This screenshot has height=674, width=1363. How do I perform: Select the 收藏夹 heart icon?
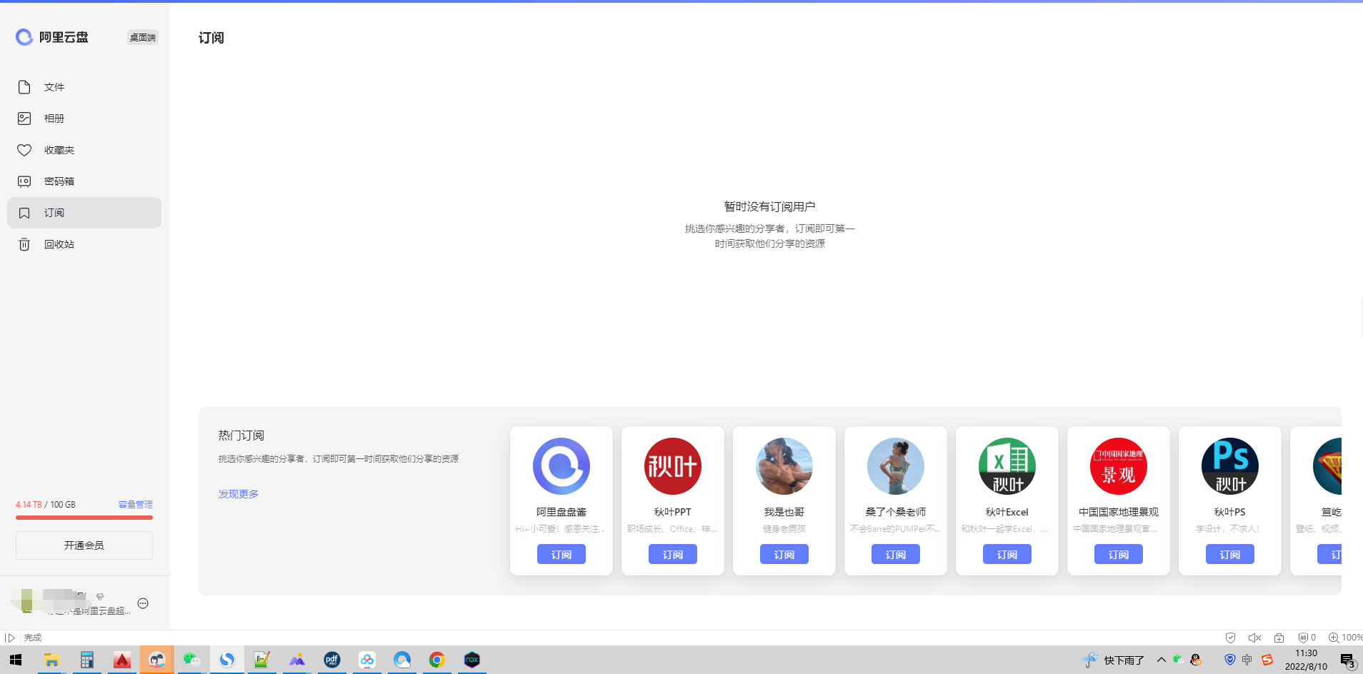[x=24, y=150]
